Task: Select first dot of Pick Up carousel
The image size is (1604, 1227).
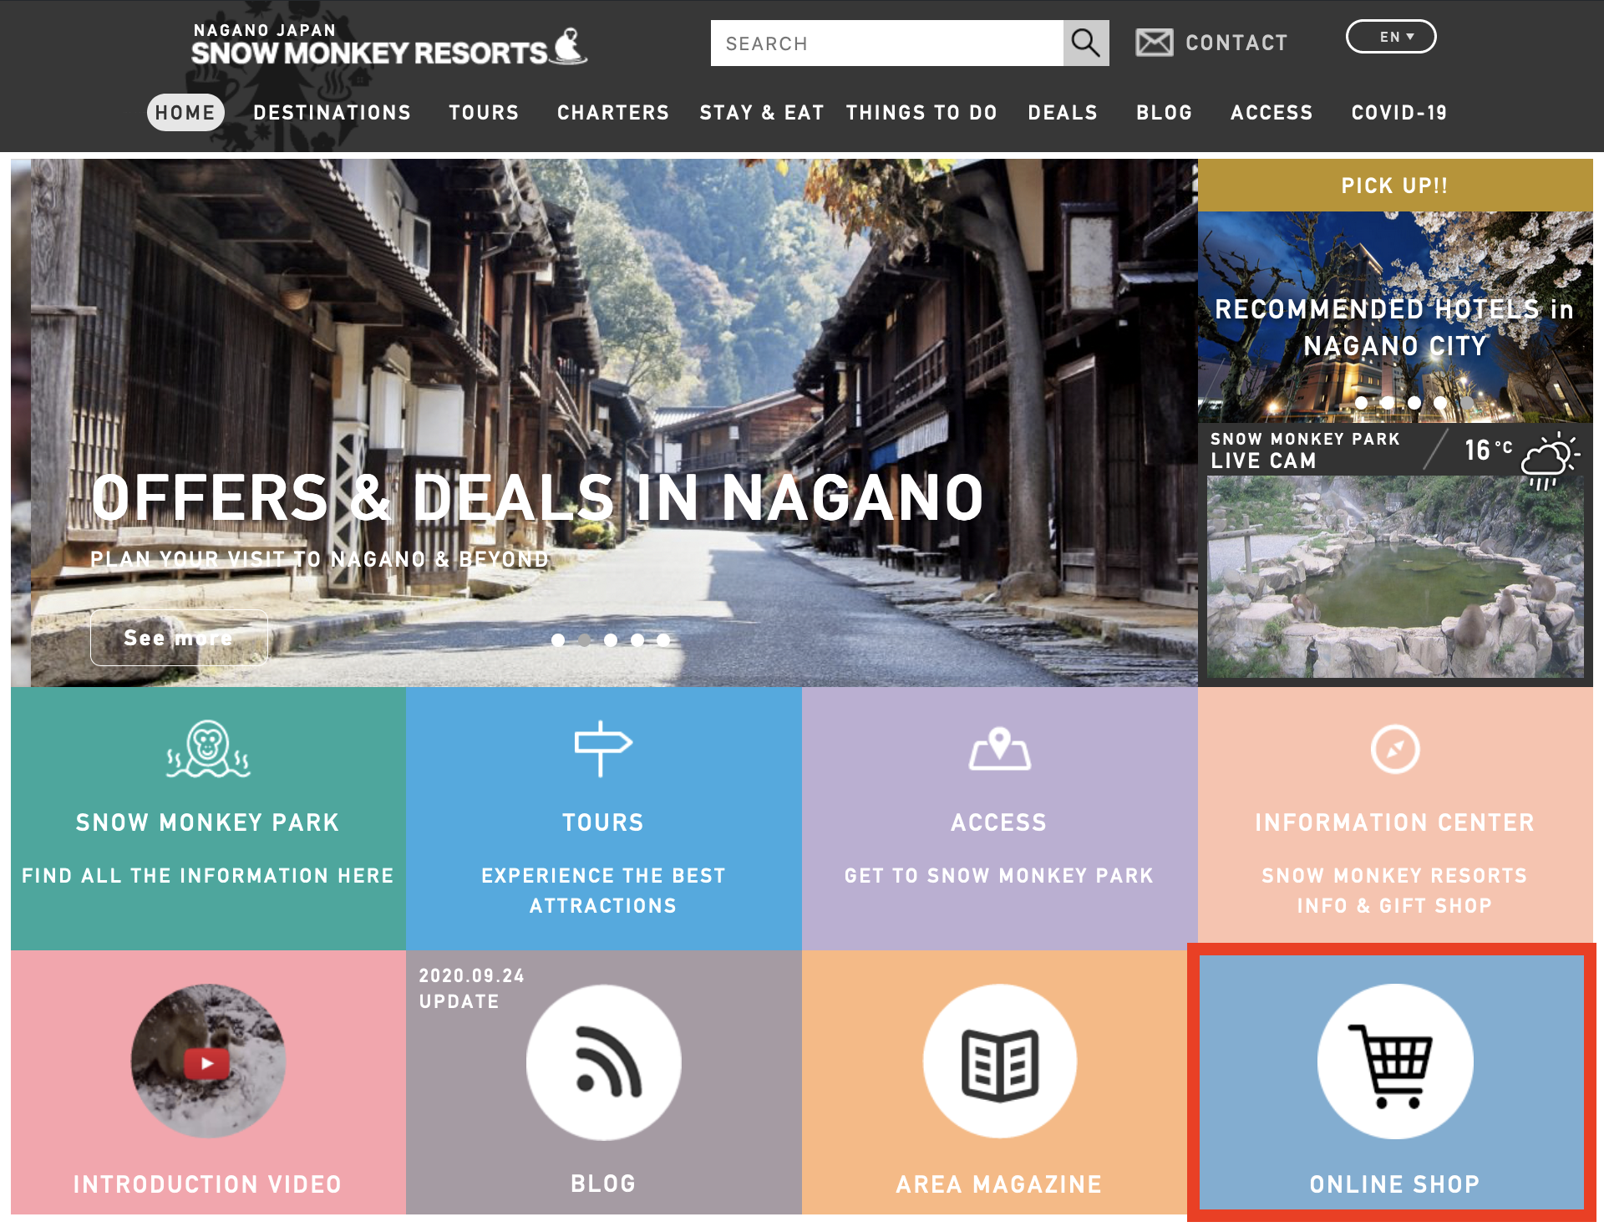Action: tap(1362, 403)
